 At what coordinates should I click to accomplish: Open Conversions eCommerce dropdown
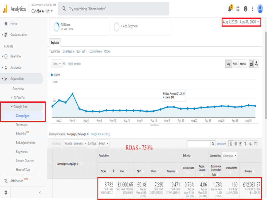(x=229, y=156)
